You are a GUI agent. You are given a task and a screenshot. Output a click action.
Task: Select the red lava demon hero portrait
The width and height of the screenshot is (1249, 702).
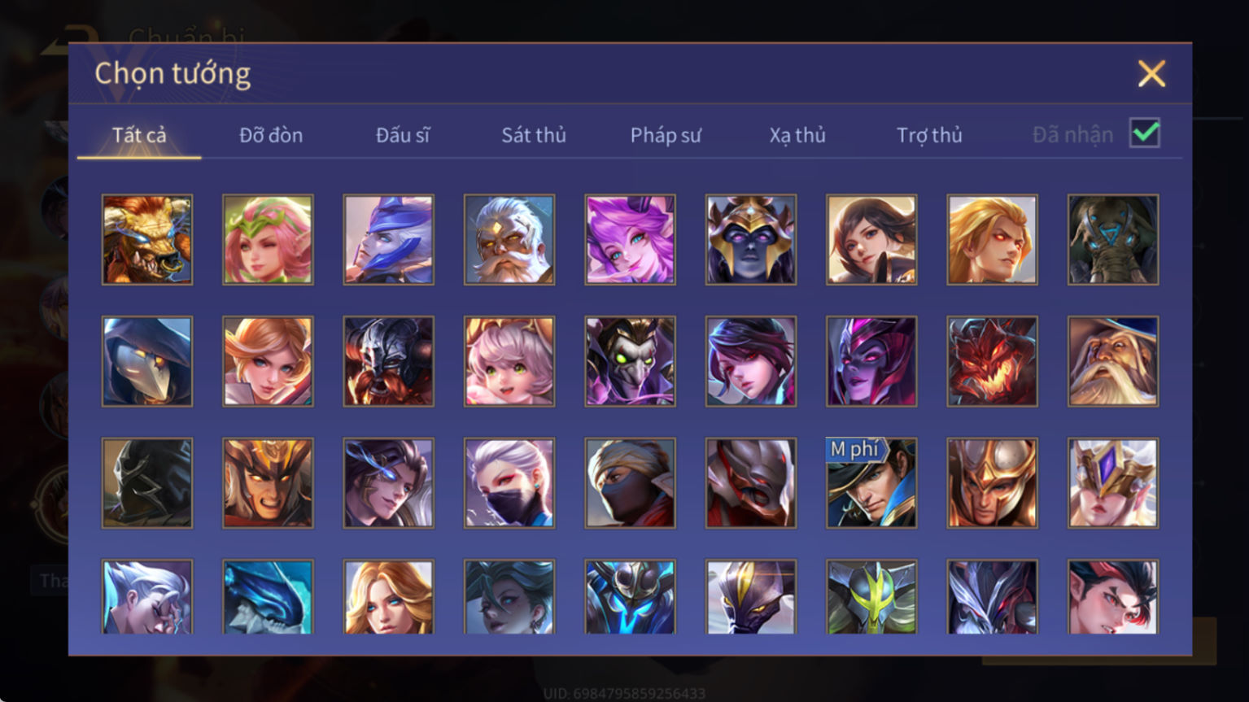coord(992,361)
